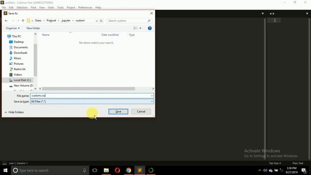Click the navigation pane vertical scrollbar
The image size is (311, 175).
coord(35,60)
